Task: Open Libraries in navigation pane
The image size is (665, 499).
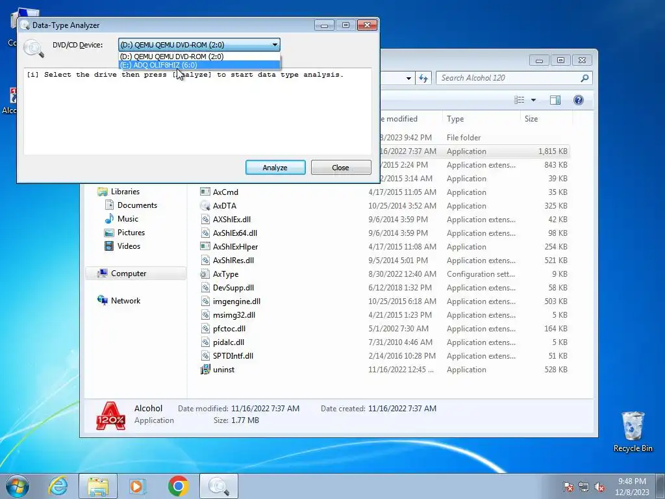Action: click(125, 192)
